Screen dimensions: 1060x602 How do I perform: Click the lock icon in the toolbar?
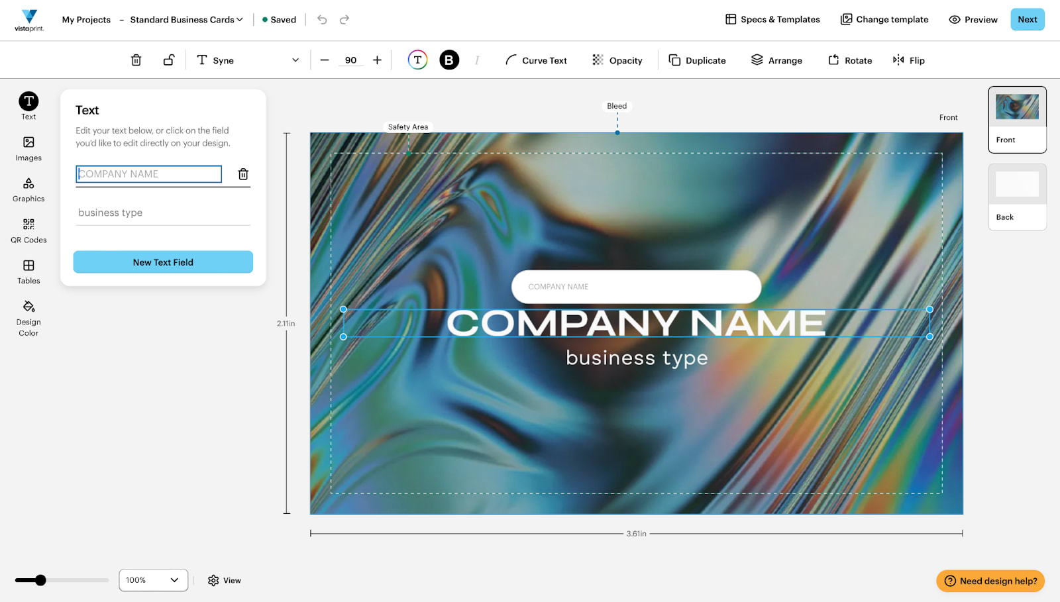click(168, 60)
